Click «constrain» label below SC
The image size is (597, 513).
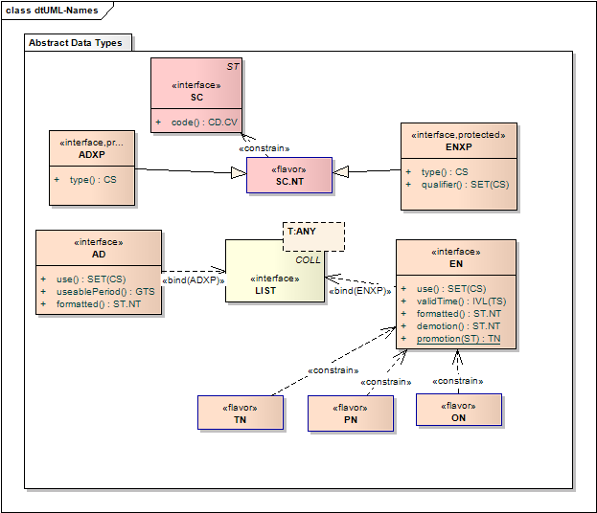tap(264, 148)
